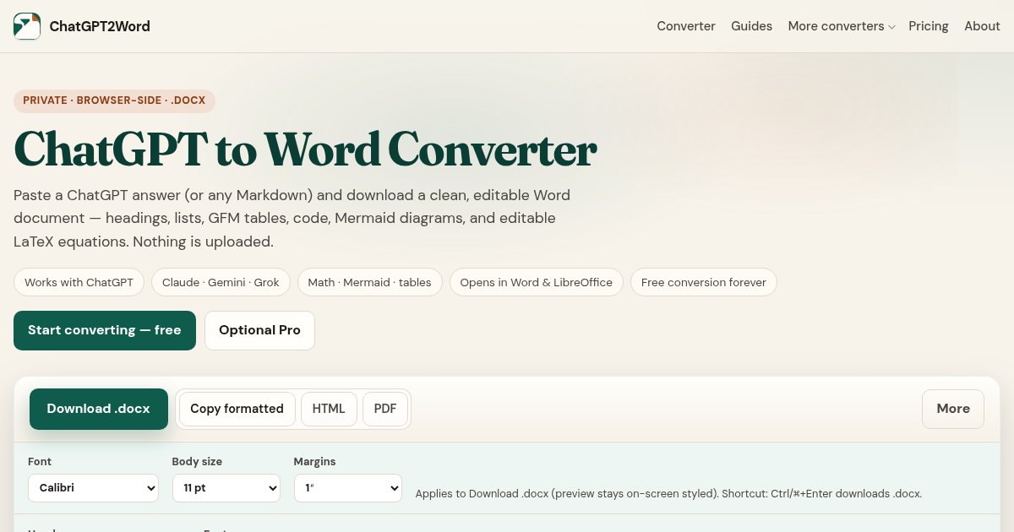Viewport: 1014px width, 532px height.
Task: Click the ChatGPT to Word Converter heading
Action: (305, 149)
